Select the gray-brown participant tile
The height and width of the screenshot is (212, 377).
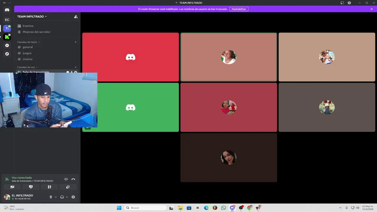(327, 107)
